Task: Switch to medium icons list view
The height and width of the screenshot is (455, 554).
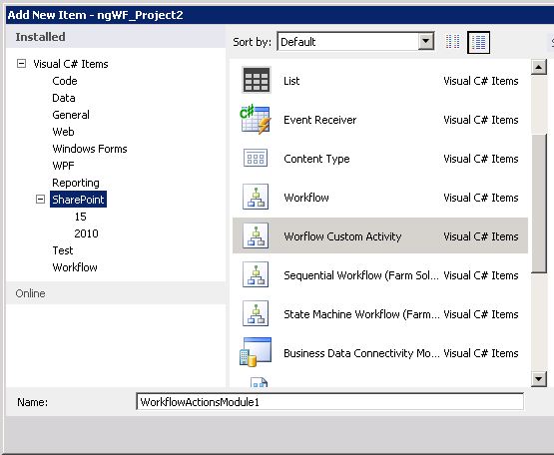Action: [x=478, y=42]
